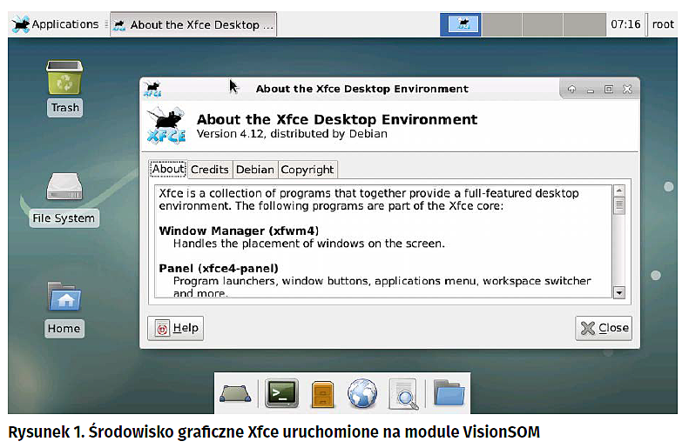This screenshot has width=689, height=448.
Task: Open the Applications menu
Action: coord(56,24)
